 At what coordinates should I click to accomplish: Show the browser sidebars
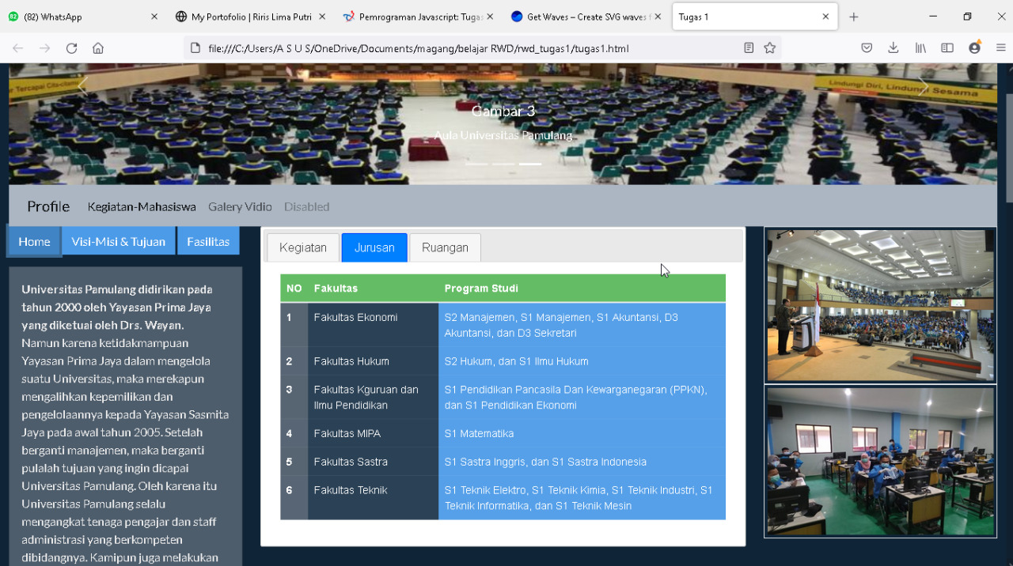pyautogui.click(x=947, y=48)
